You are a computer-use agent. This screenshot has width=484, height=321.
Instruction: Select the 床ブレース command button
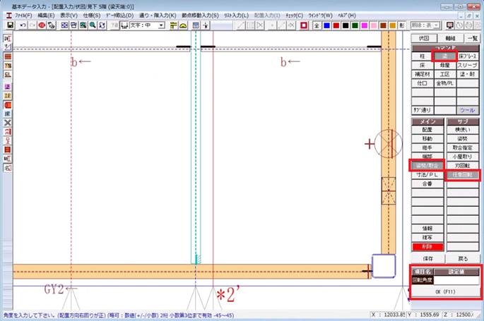(x=468, y=56)
